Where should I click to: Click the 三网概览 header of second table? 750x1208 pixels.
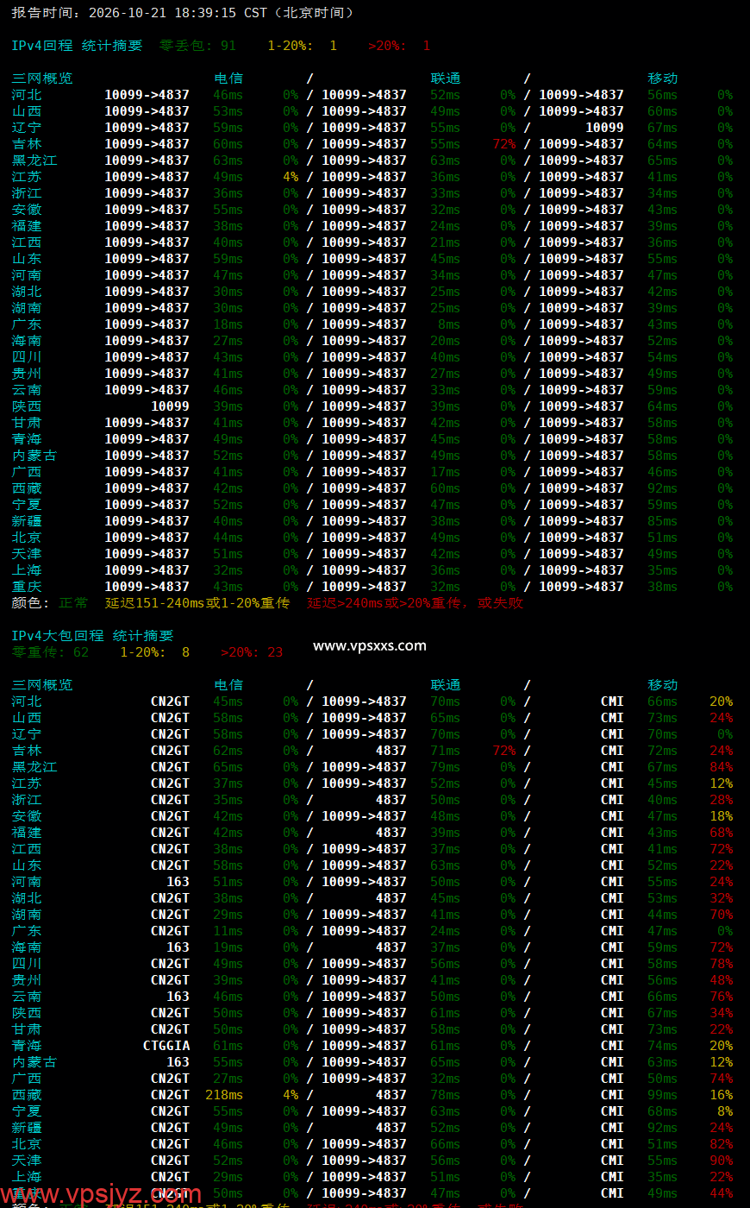pos(42,685)
